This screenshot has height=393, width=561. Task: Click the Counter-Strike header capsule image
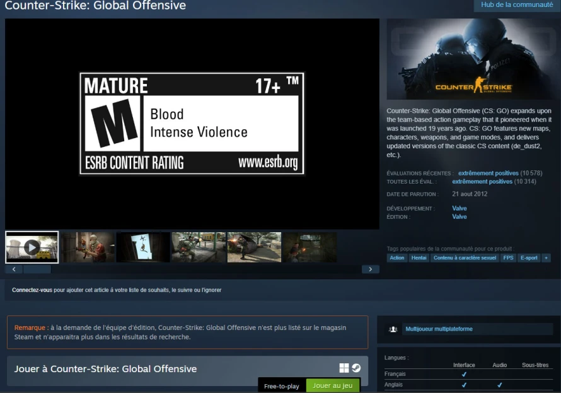point(474,59)
